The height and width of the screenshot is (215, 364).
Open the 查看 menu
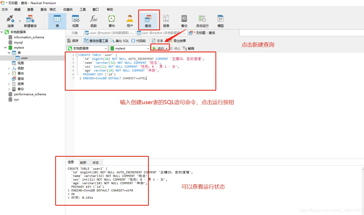pyautogui.click(x=30, y=10)
